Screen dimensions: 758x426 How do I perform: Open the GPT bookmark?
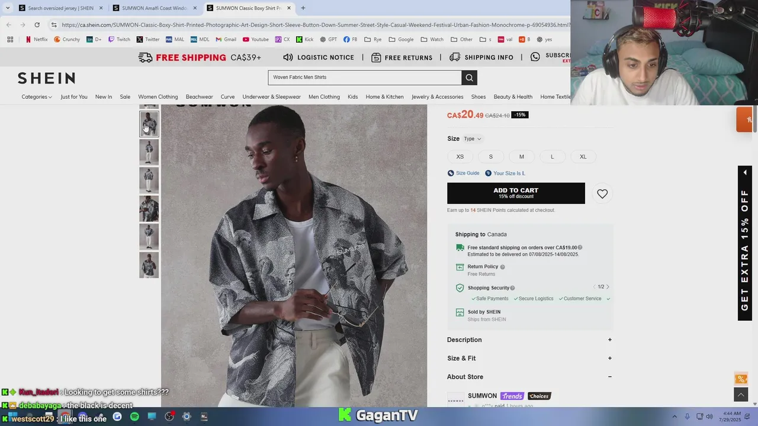point(328,40)
